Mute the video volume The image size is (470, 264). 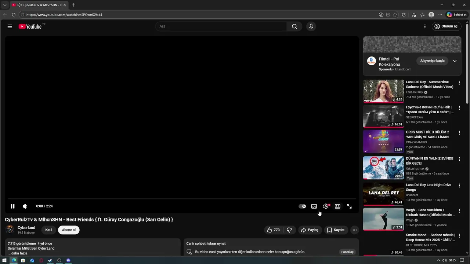(25, 206)
